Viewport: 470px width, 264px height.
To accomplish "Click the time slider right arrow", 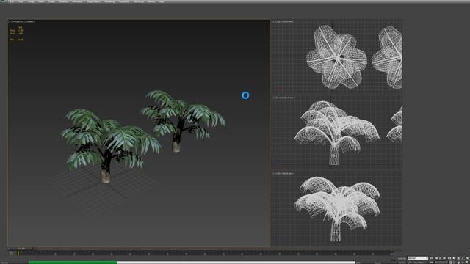I will (x=35, y=249).
